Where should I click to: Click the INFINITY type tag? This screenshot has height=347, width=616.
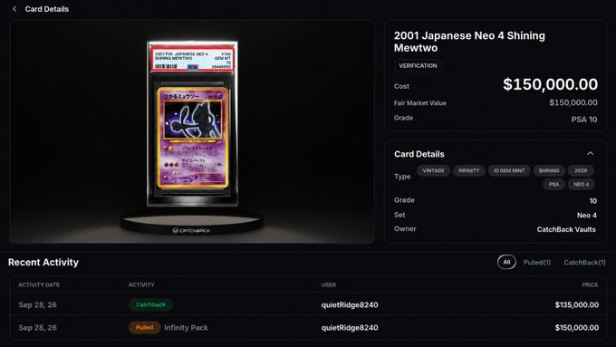(468, 170)
